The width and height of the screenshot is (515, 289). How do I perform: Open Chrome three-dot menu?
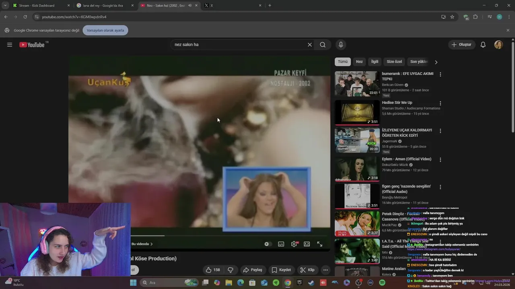click(x=509, y=17)
